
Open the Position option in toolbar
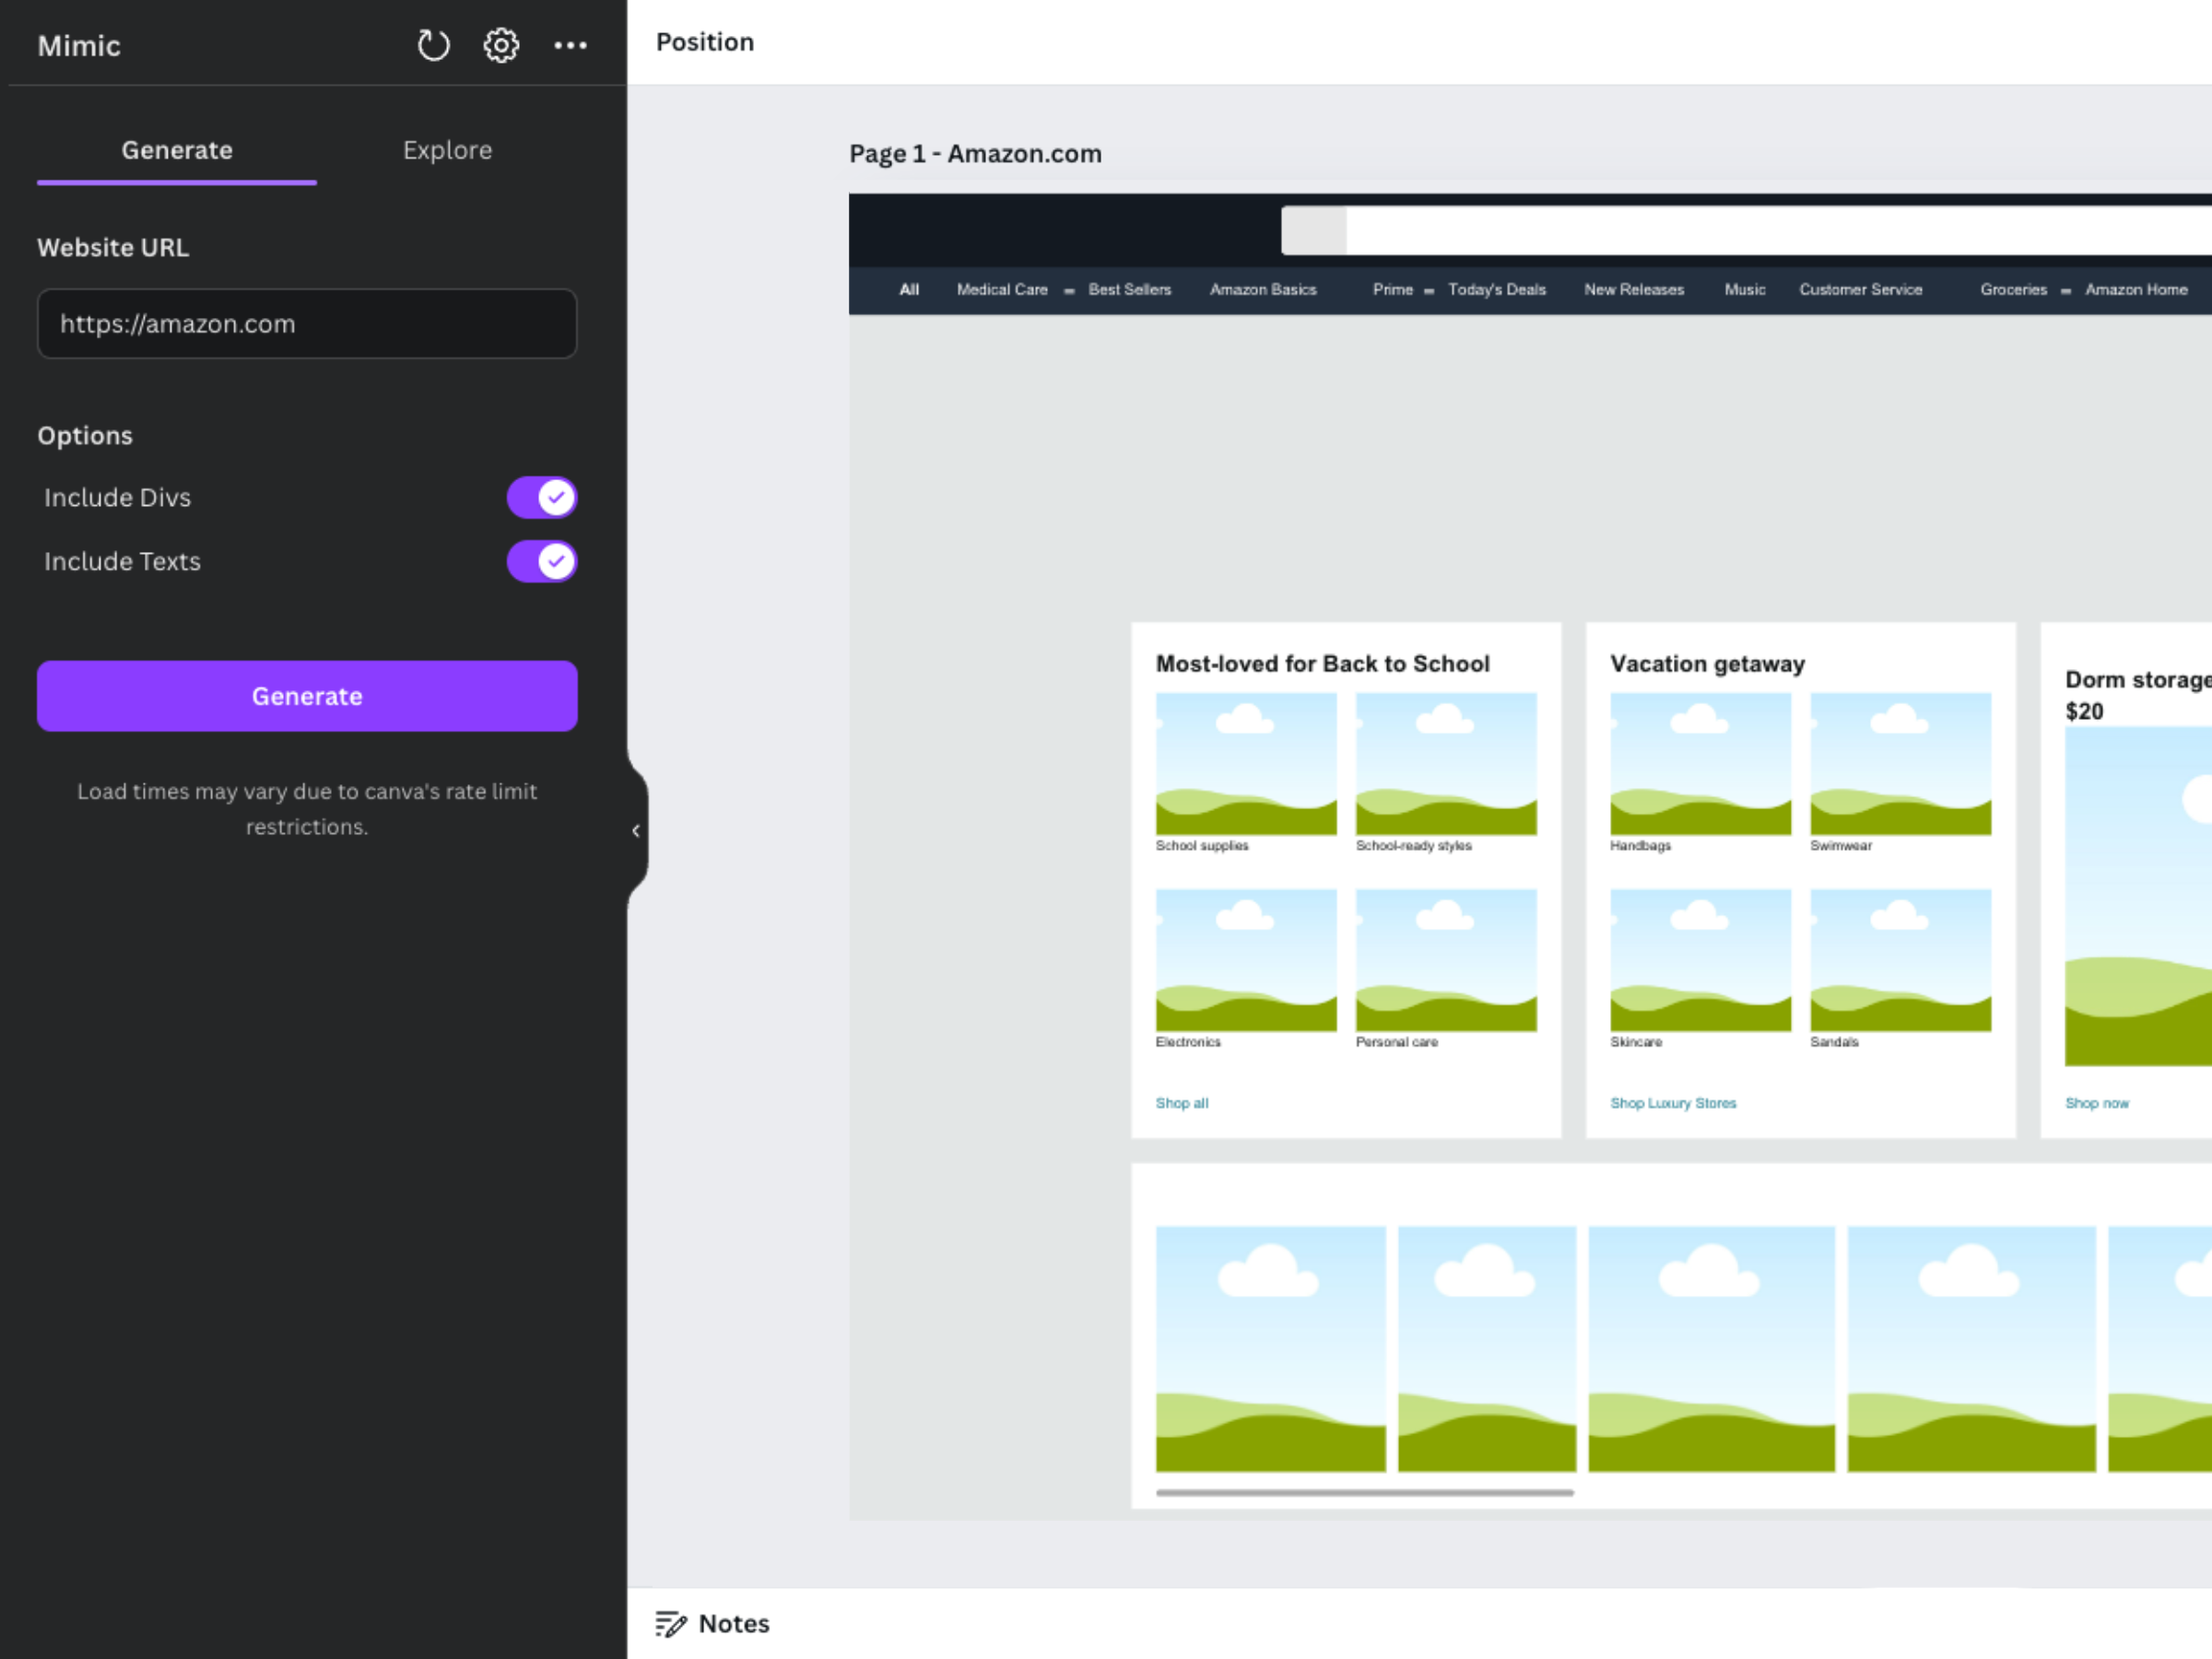(704, 42)
